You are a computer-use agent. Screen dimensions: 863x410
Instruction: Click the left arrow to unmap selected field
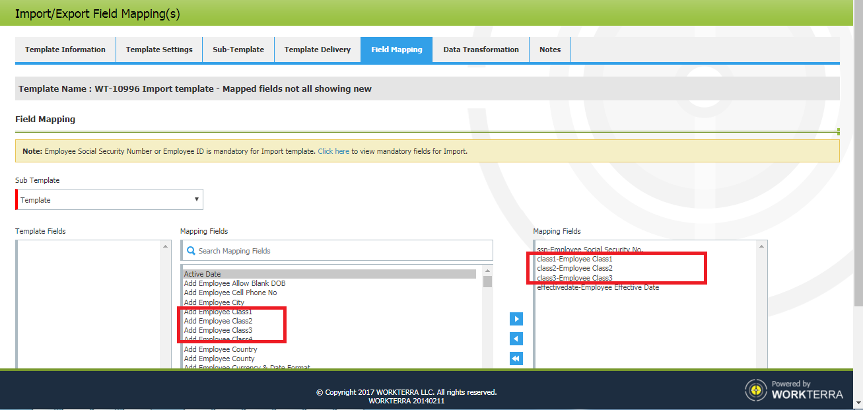coord(516,339)
